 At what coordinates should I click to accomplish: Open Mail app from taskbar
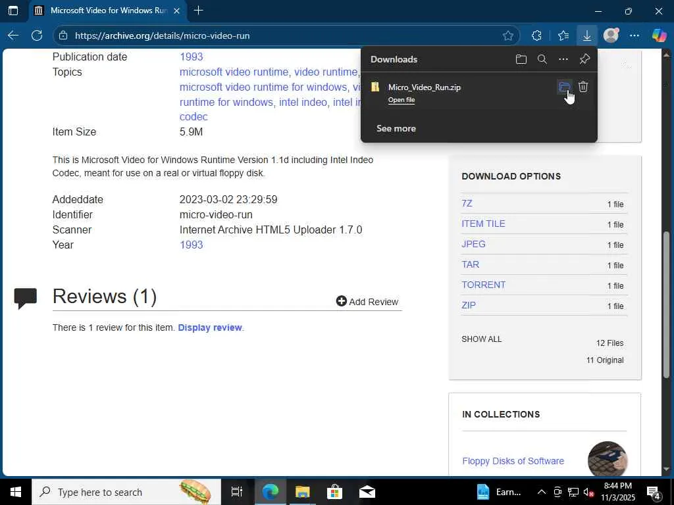point(367,492)
